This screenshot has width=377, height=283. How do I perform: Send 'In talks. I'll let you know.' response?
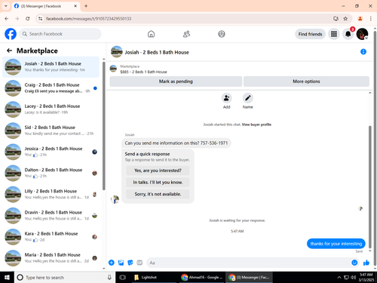(158, 183)
